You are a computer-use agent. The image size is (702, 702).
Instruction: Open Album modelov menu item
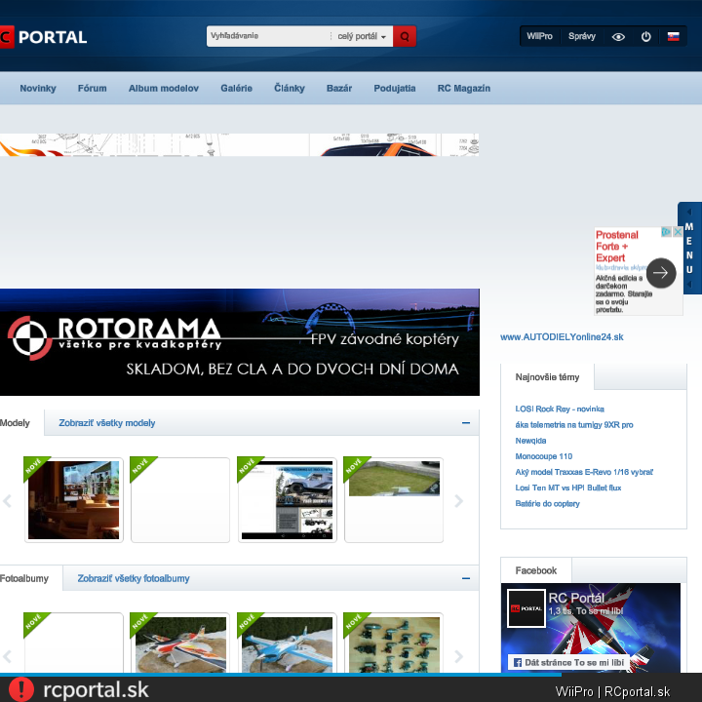point(164,88)
